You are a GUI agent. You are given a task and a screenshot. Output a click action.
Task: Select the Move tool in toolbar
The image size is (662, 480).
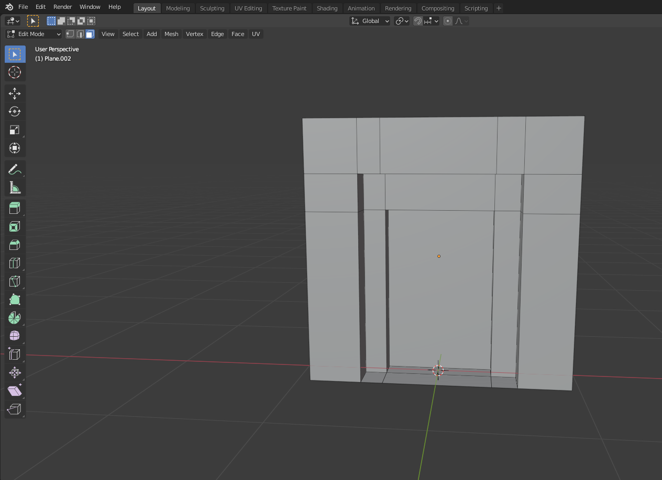click(15, 94)
